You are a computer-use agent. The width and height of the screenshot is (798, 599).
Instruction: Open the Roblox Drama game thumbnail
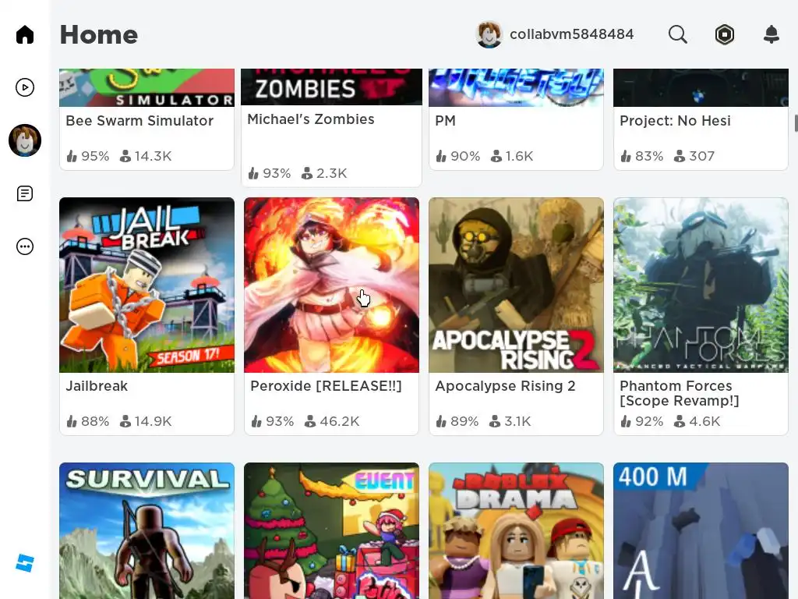(x=516, y=530)
